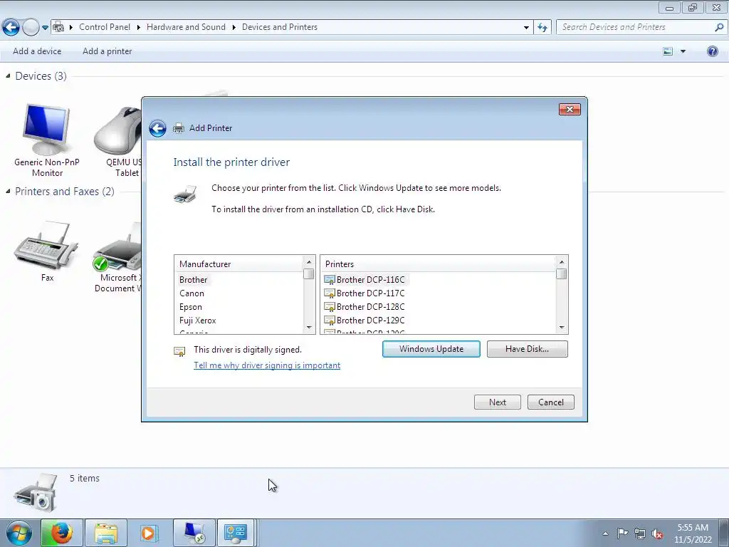The width and height of the screenshot is (729, 547).
Task: Open Windows Explorer from the taskbar
Action: point(106,533)
